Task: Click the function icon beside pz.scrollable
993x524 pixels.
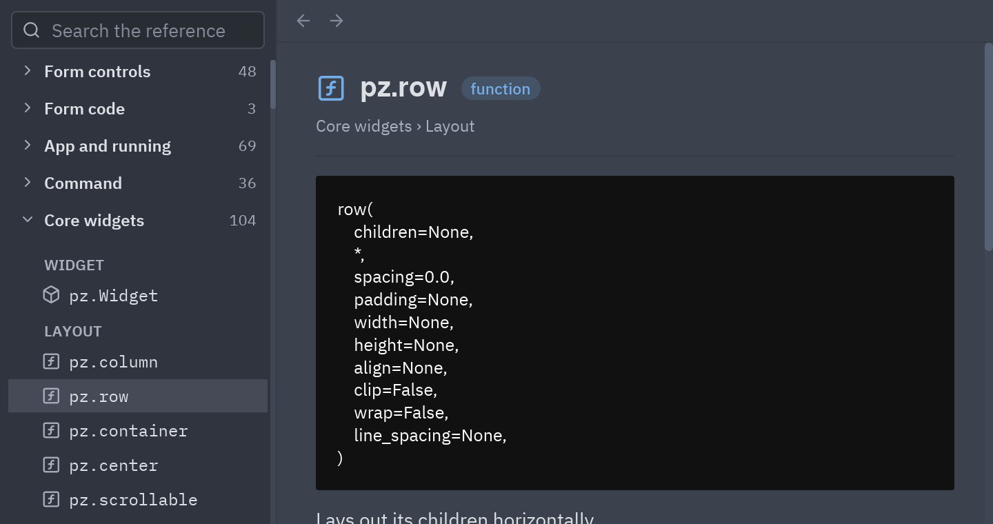Action: click(x=51, y=499)
